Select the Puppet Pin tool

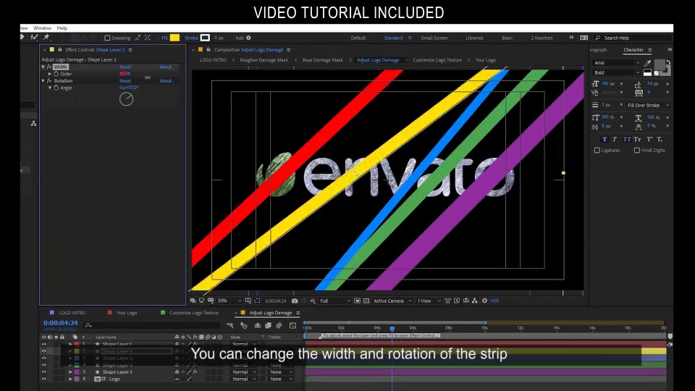point(46,38)
